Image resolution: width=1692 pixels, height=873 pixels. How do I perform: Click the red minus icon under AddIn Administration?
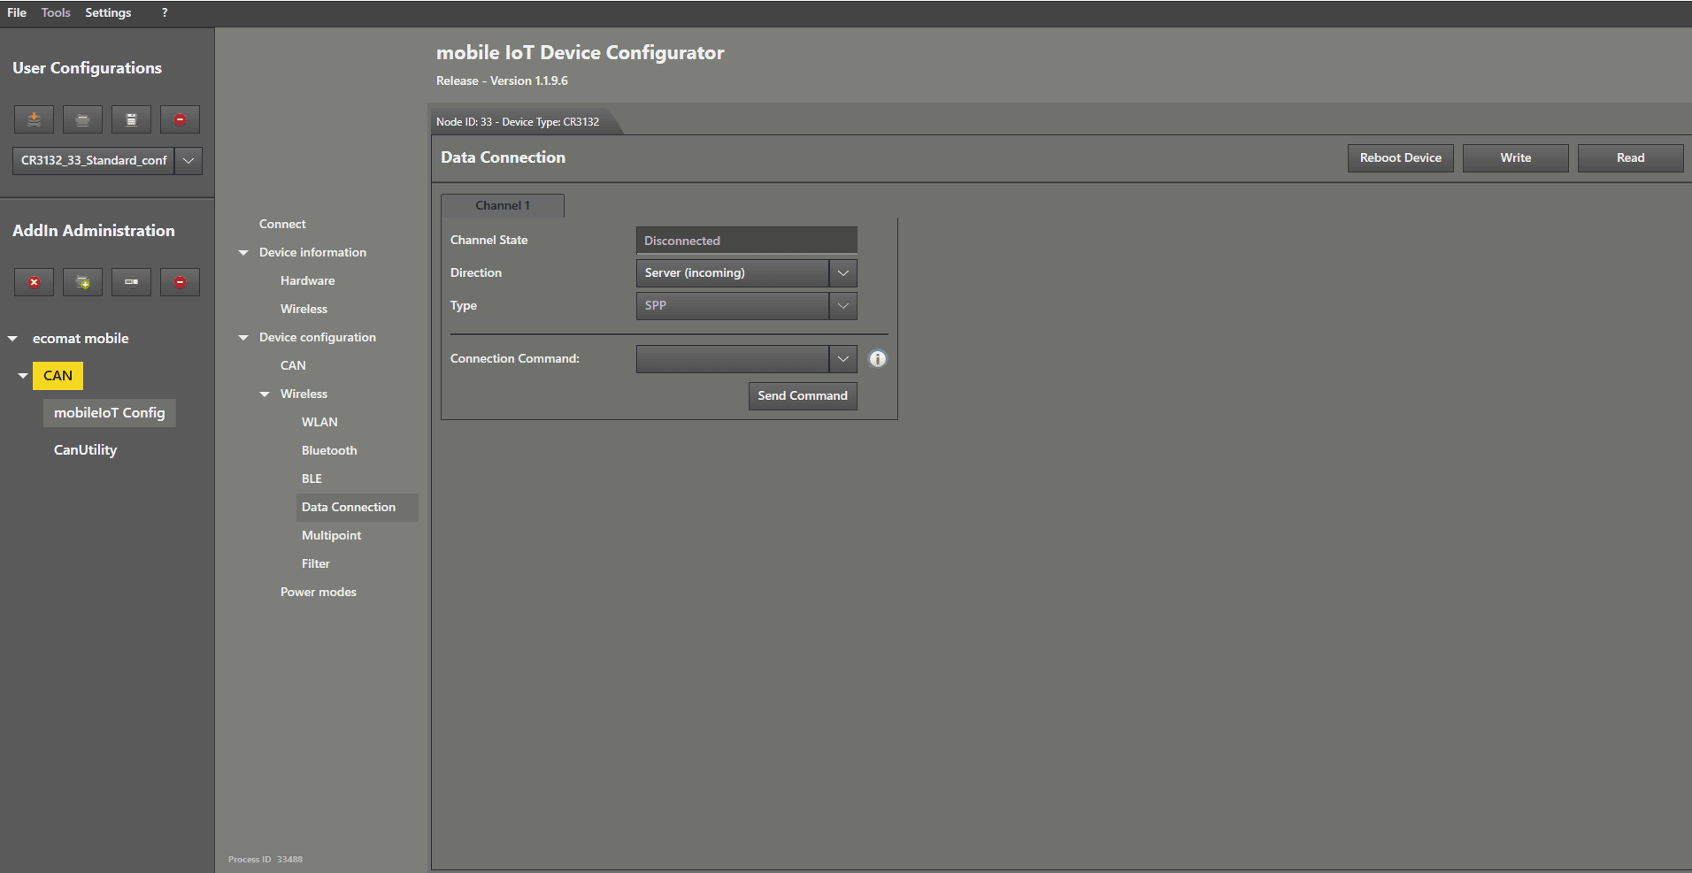point(180,282)
